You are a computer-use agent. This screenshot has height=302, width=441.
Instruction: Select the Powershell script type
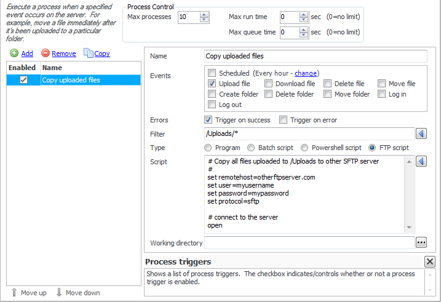tap(304, 148)
